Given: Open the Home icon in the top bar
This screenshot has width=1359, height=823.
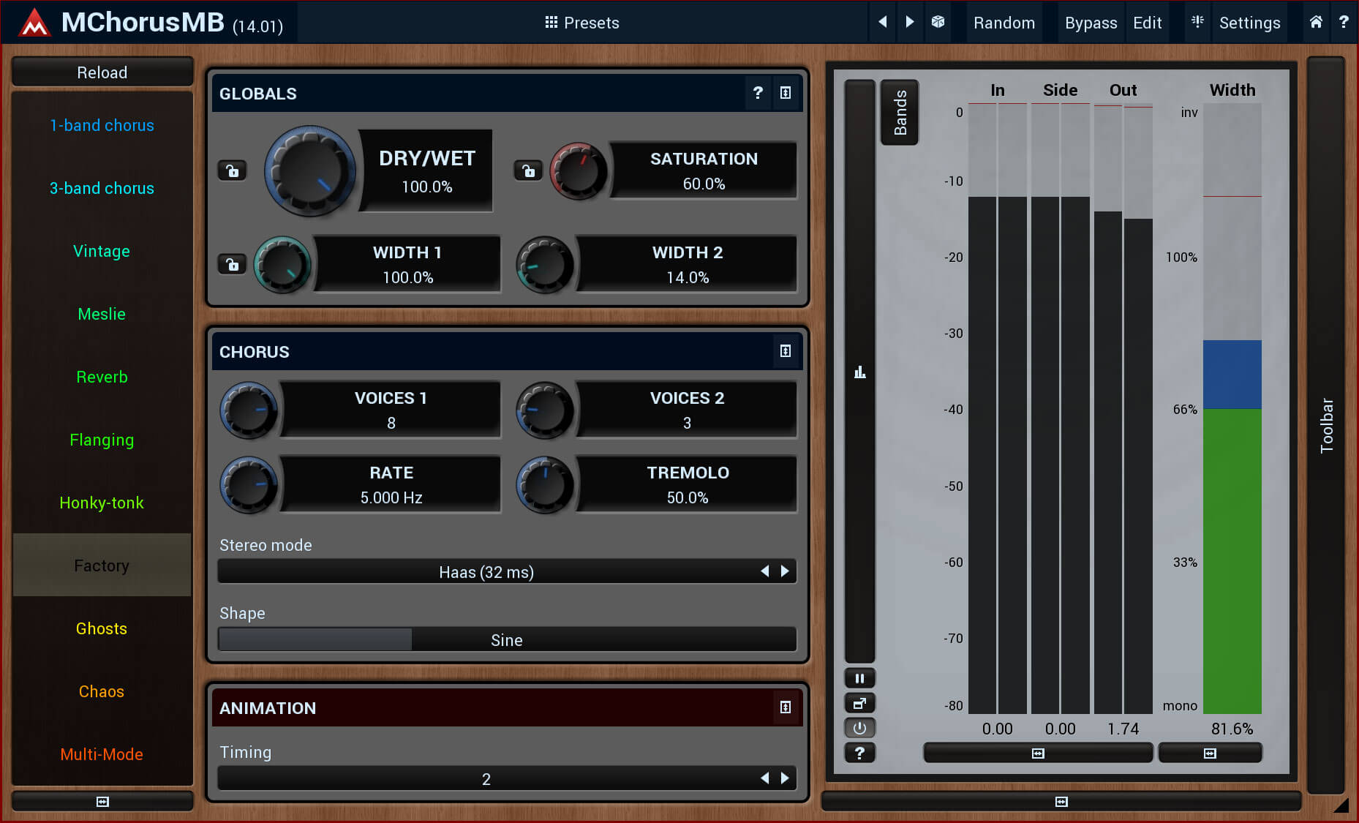Looking at the screenshot, I should pos(1316,22).
